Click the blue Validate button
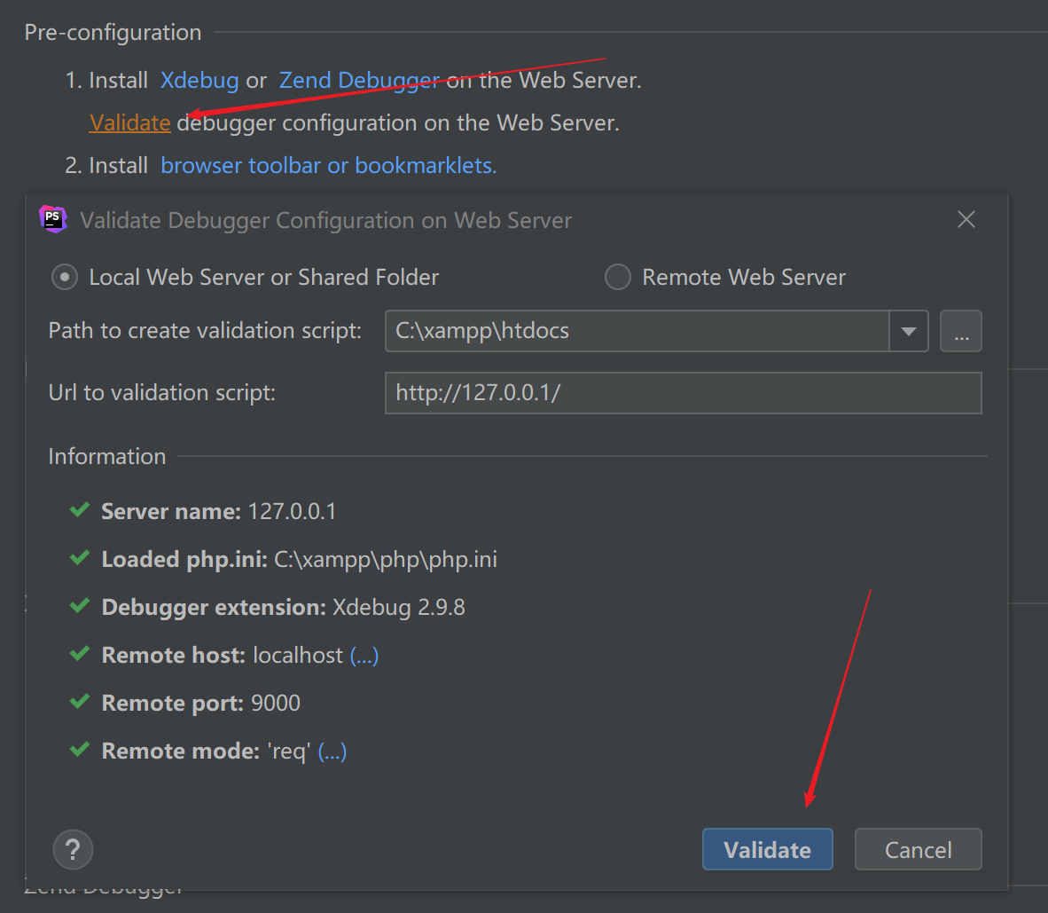 point(767,849)
